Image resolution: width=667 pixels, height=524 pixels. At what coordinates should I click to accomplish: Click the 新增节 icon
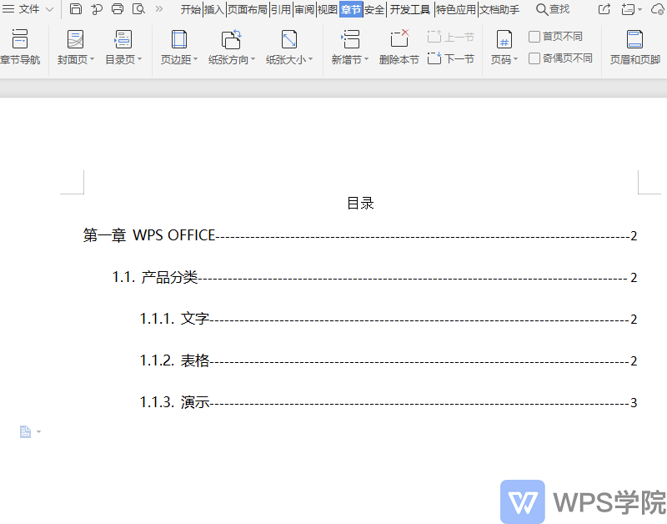click(350, 39)
